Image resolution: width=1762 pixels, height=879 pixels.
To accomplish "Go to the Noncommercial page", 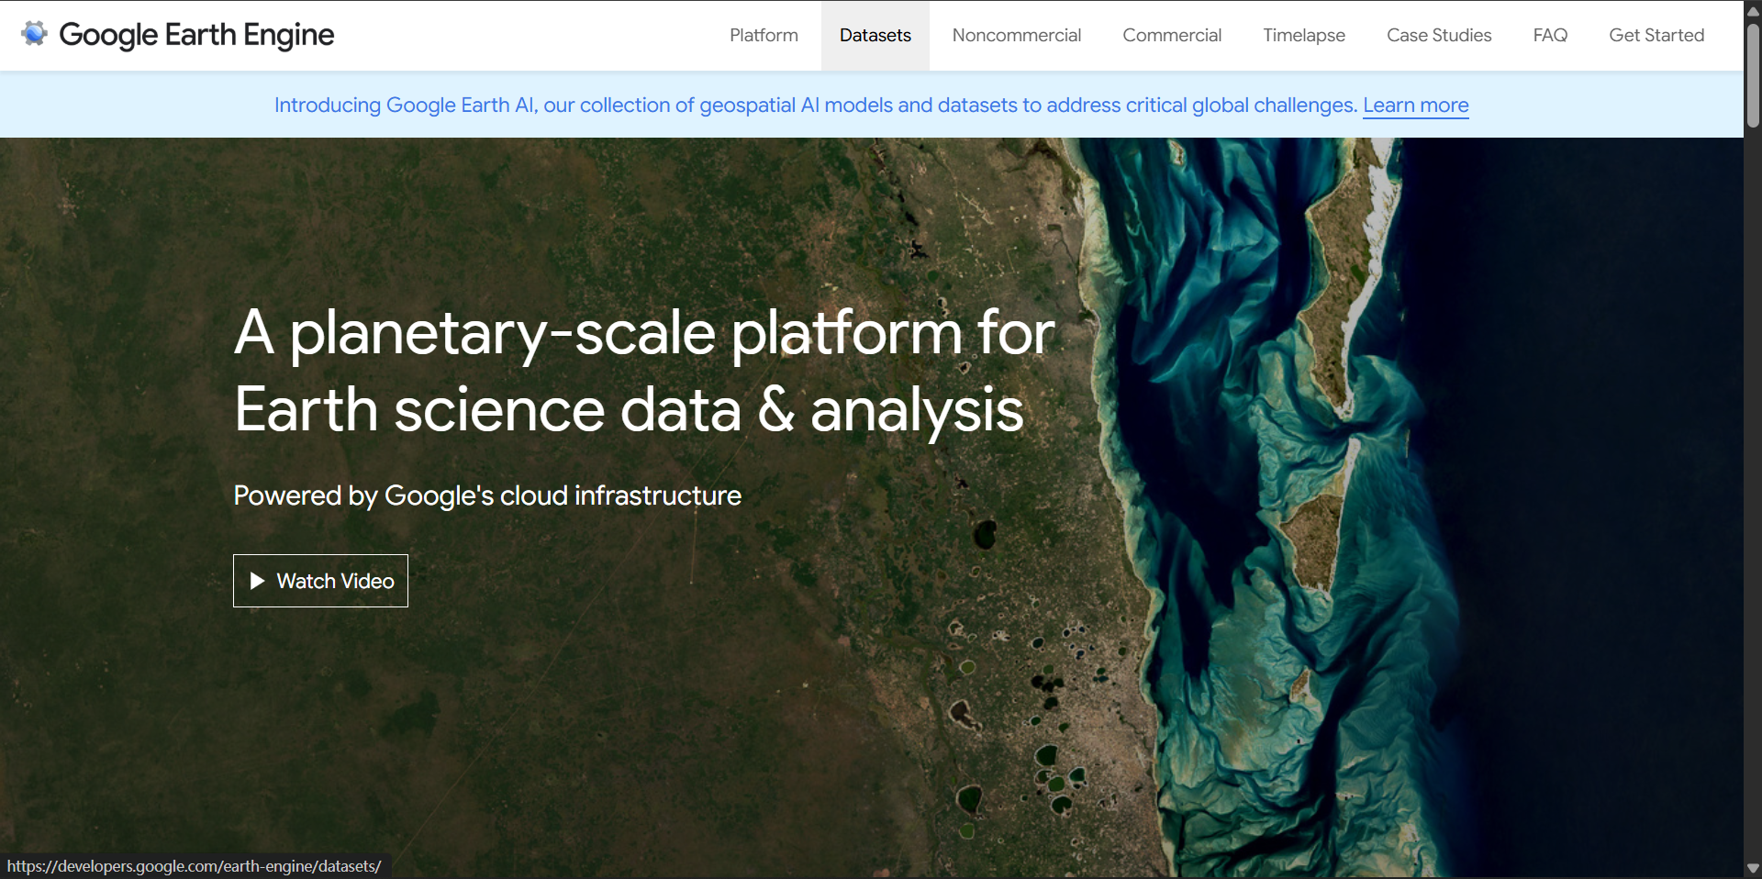I will (1017, 35).
